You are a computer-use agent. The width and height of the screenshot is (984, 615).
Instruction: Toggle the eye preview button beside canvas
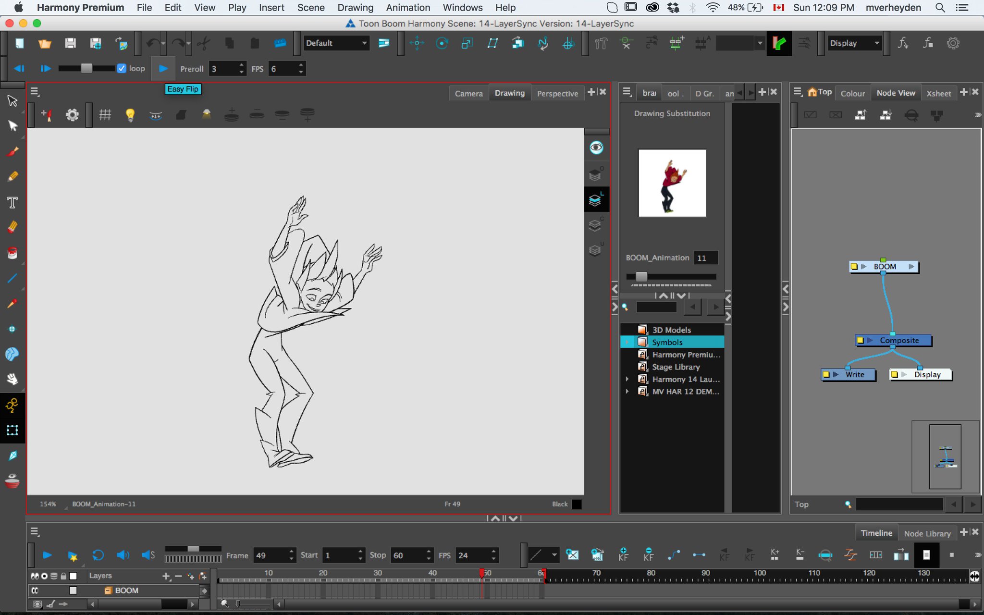596,148
